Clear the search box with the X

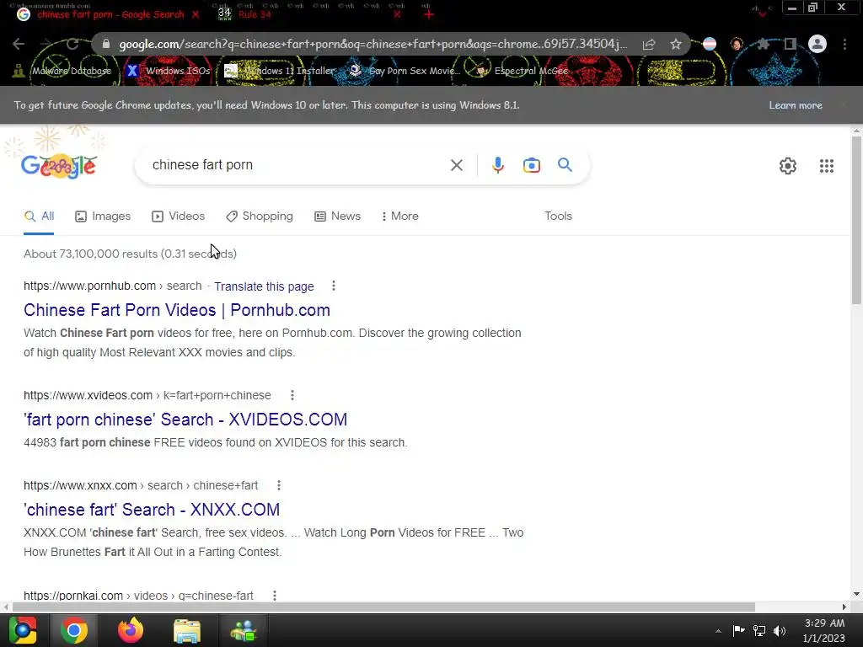tap(456, 165)
